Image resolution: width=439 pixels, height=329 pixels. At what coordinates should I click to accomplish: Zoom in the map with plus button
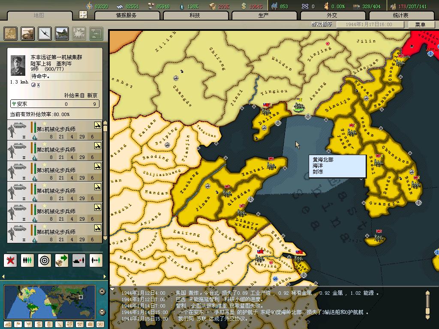(x=102, y=292)
